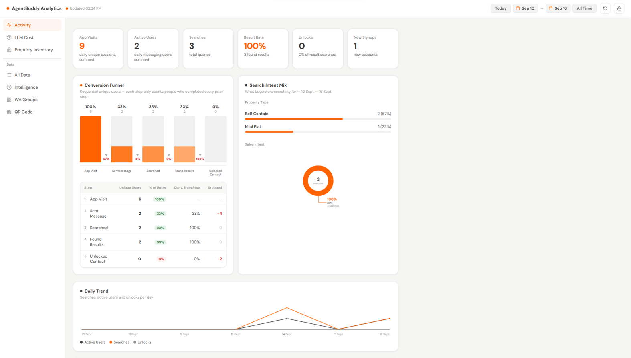Click the Intelligence clock icon
This screenshot has height=358, width=631.
pos(9,87)
